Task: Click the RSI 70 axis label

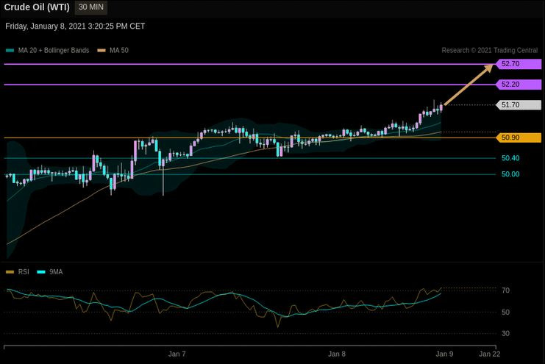Action: coord(506,290)
